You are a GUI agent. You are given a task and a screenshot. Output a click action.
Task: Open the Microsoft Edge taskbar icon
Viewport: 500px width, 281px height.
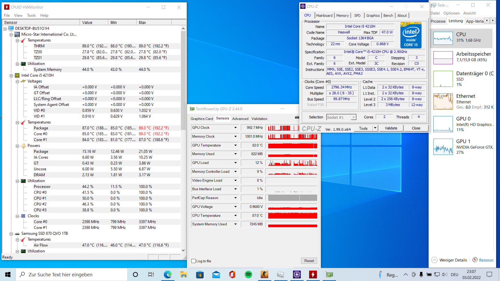point(167,274)
